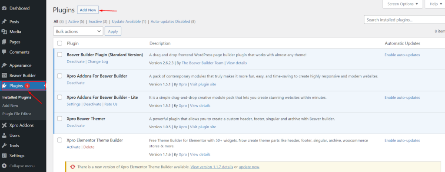Screen dimensions: 445x172
Task: Click the Beaver Builder grid icon
Action: tap(4, 76)
